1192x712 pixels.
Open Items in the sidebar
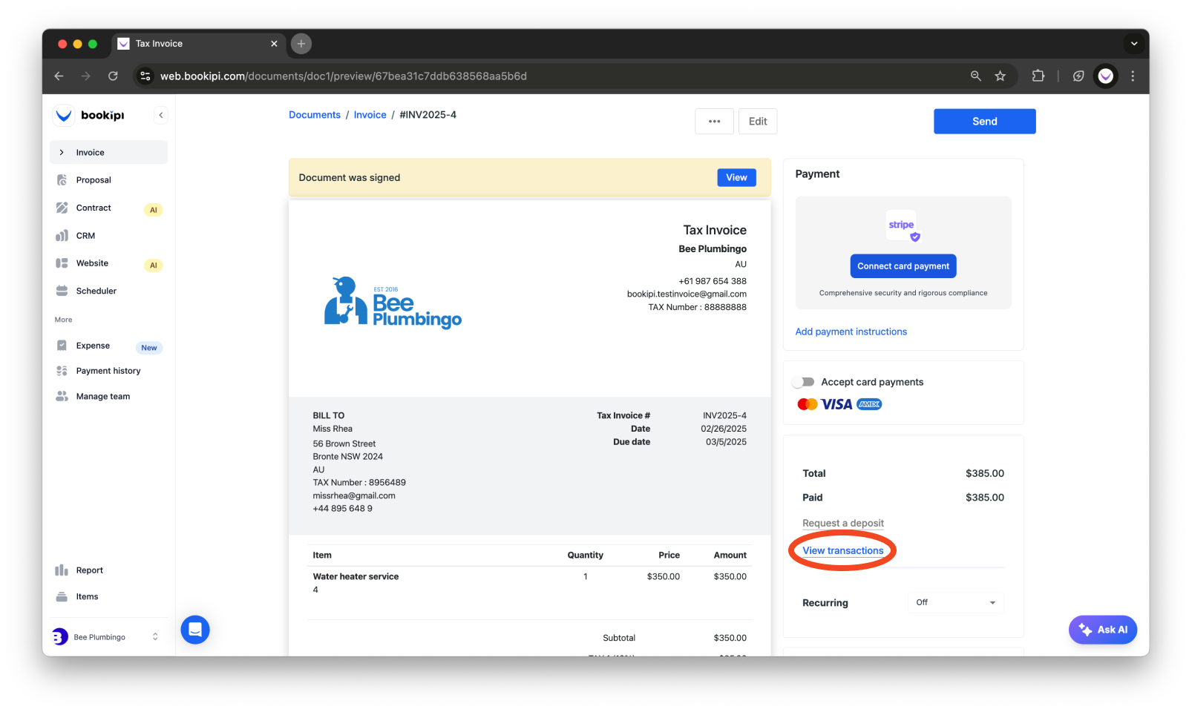point(87,596)
